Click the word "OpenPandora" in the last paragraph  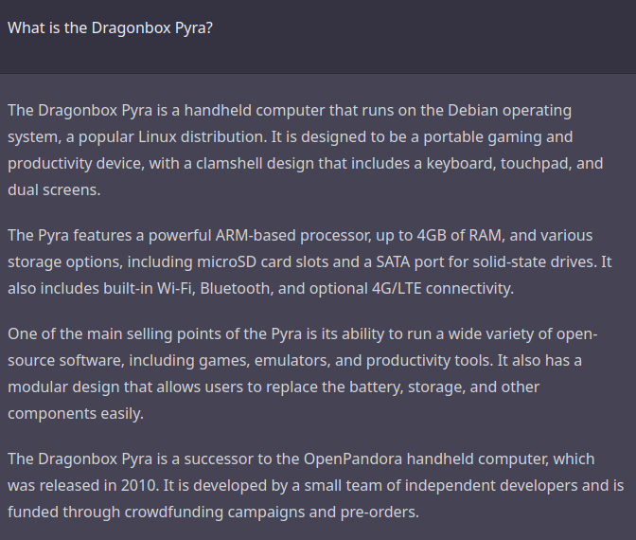[x=354, y=459]
